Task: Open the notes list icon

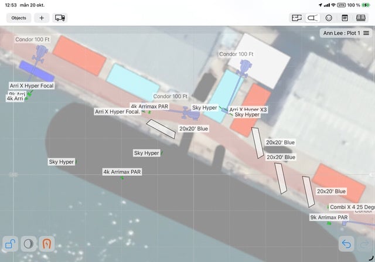Action: (x=345, y=18)
